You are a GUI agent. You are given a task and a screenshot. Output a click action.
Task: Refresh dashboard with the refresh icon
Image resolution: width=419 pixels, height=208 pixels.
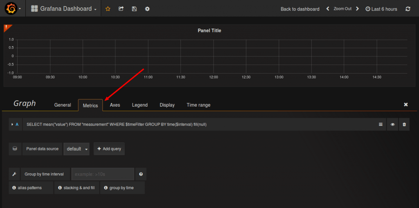click(408, 9)
